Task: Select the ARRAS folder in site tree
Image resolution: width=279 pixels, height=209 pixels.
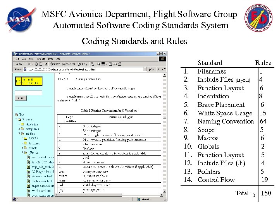Action: 33,138
